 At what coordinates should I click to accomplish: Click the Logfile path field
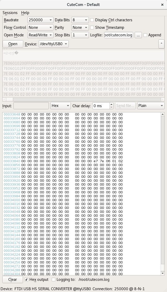pyautogui.click(x=118, y=35)
